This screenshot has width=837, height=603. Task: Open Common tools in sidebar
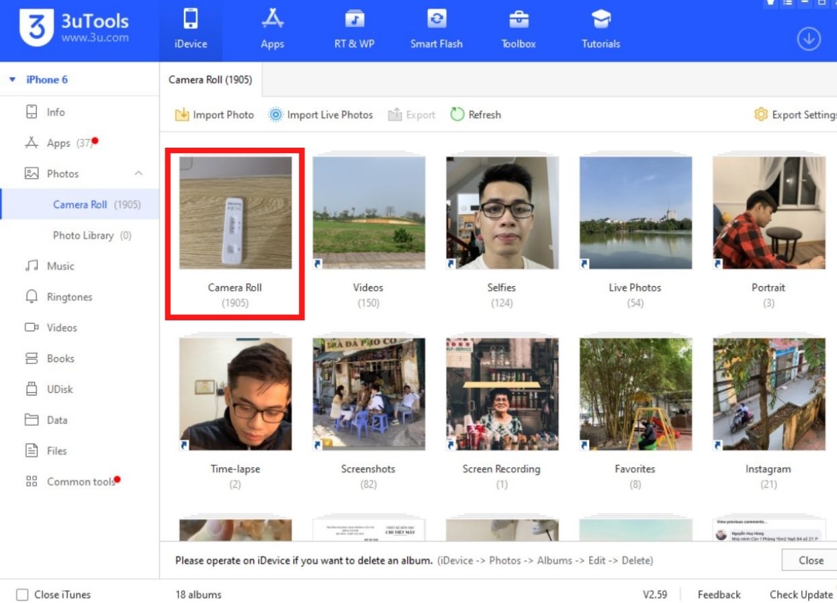tap(79, 482)
